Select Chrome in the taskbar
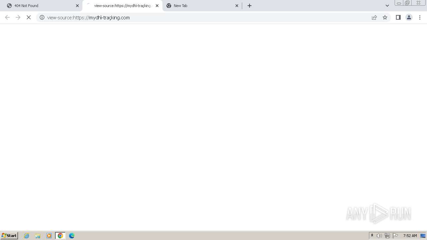This screenshot has height=240, width=427. [60, 236]
